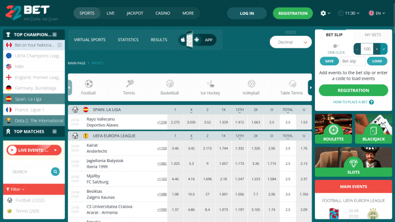Click the help icon beside How to place a bet
This screenshot has height=222, width=395.
coord(371,102)
